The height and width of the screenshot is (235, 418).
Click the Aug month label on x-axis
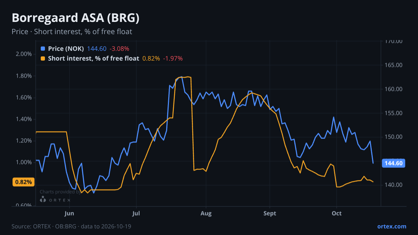tap(206, 213)
